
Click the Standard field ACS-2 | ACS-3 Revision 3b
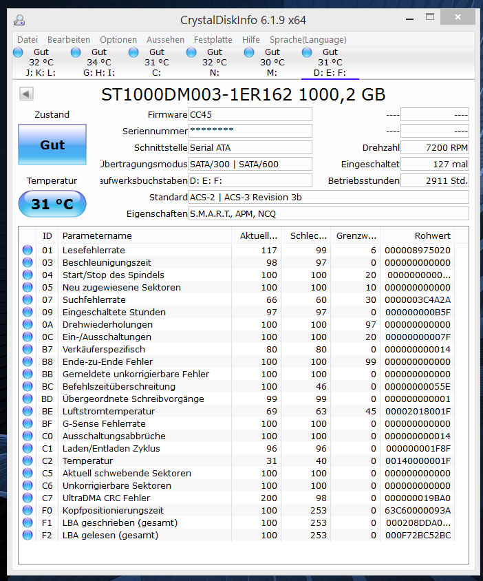coord(329,197)
